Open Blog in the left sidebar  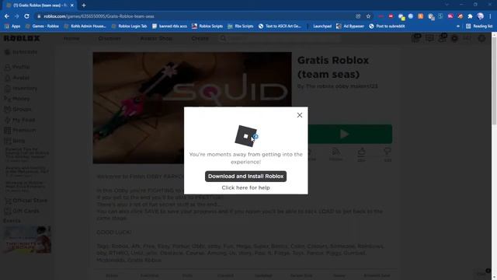point(15,141)
